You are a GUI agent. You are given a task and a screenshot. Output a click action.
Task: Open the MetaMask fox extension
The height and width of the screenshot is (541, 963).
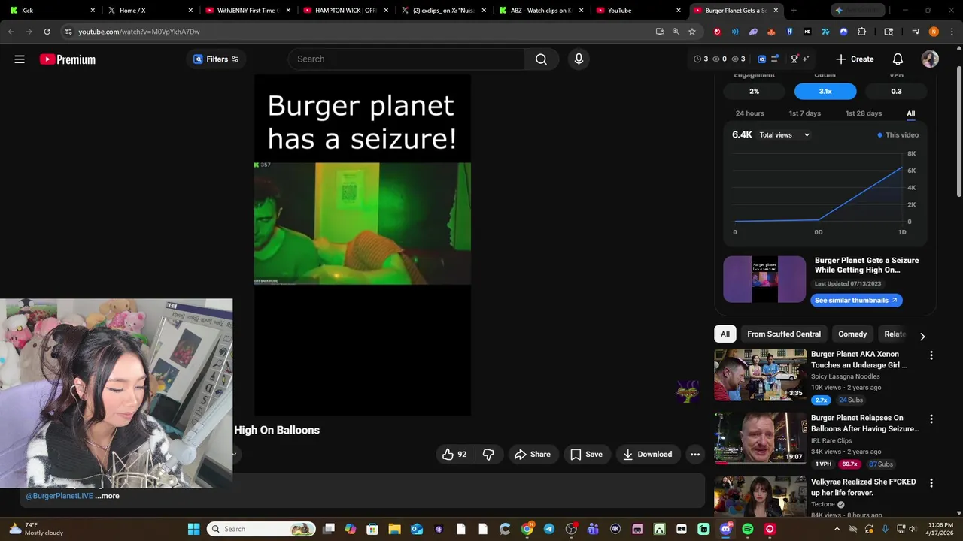[771, 32]
